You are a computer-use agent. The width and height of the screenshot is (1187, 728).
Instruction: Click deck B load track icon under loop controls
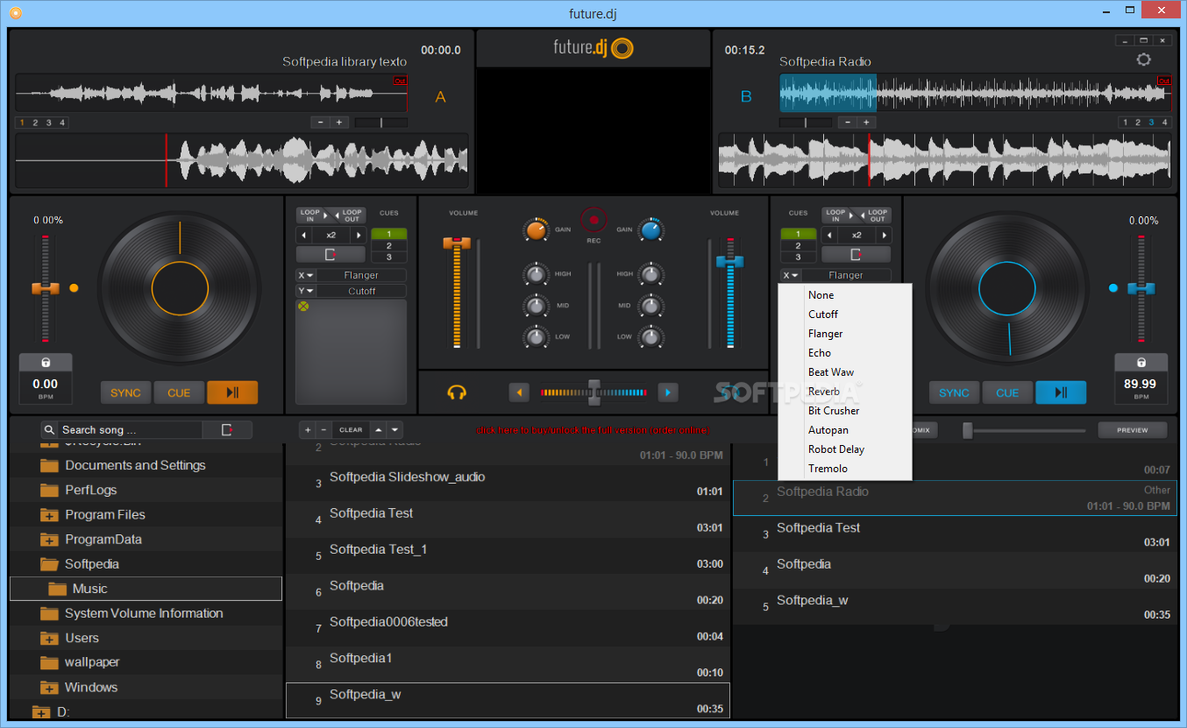pos(856,254)
